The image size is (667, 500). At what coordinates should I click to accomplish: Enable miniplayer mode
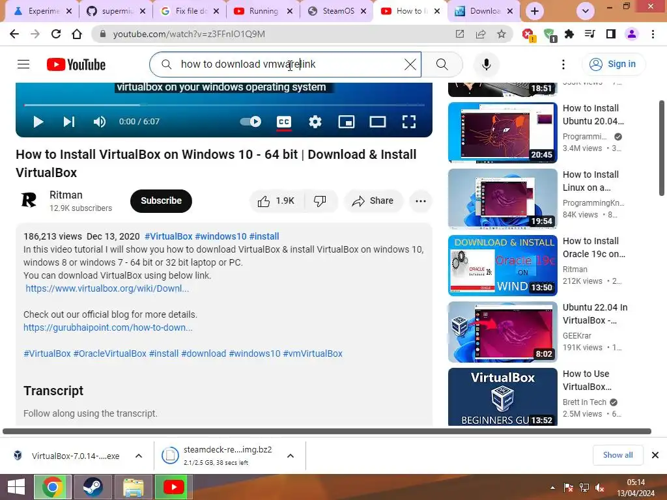pyautogui.click(x=347, y=122)
